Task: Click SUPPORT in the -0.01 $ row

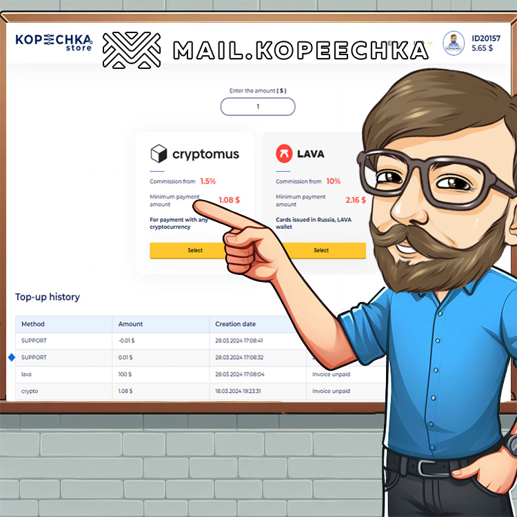Action: 34,341
